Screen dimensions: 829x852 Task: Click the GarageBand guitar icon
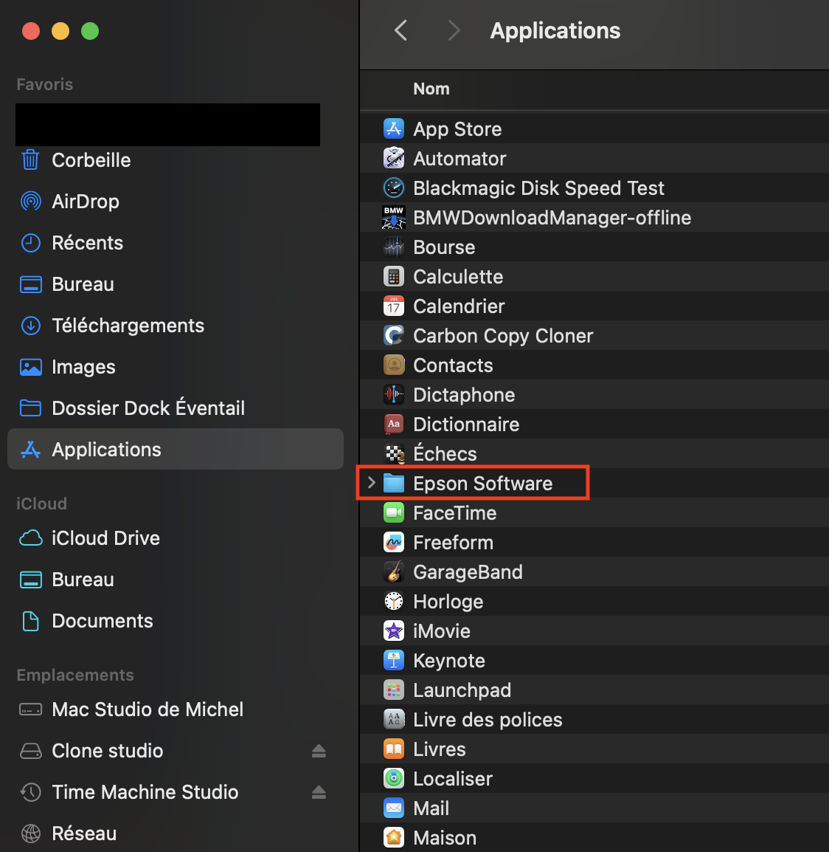click(x=394, y=572)
